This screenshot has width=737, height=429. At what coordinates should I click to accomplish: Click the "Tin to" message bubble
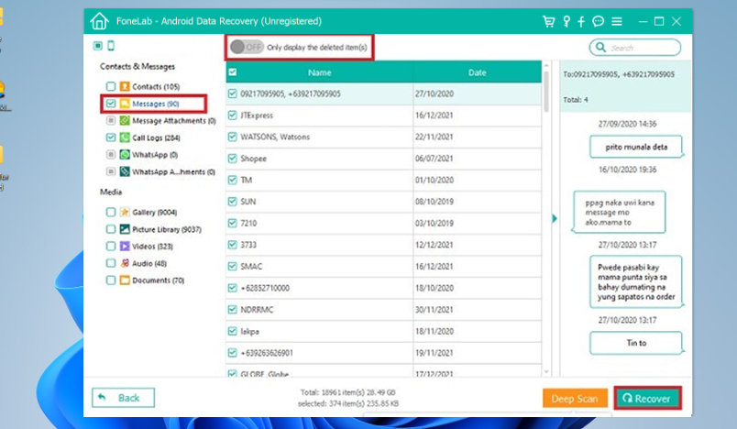(636, 343)
